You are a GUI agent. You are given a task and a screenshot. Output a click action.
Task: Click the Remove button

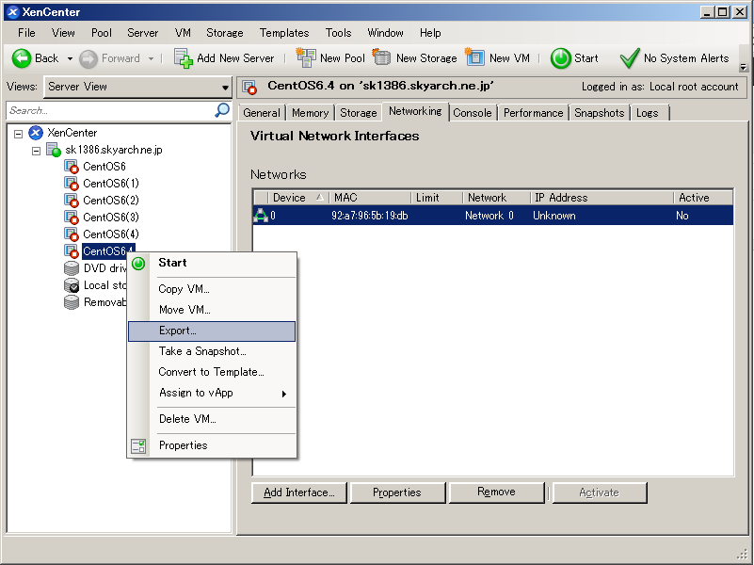point(496,492)
